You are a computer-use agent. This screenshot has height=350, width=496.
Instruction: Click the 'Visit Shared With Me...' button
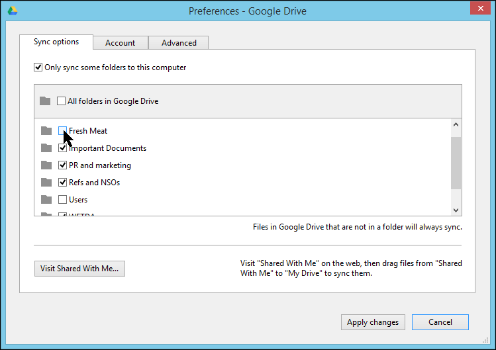(x=79, y=269)
